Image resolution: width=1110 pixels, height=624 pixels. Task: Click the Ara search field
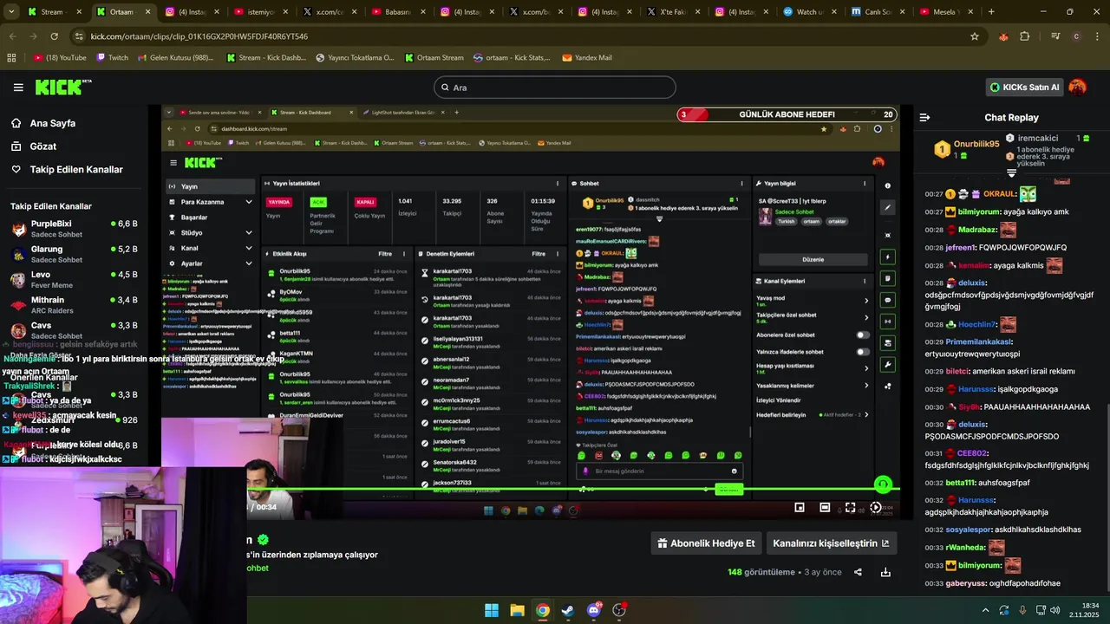(x=554, y=88)
